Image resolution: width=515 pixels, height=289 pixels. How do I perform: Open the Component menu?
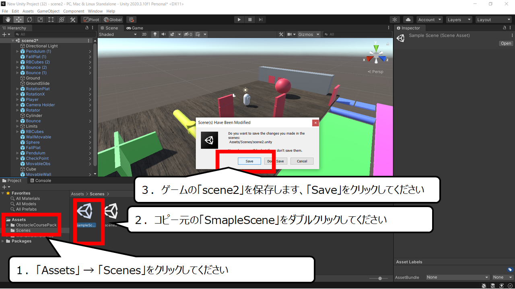tap(74, 11)
